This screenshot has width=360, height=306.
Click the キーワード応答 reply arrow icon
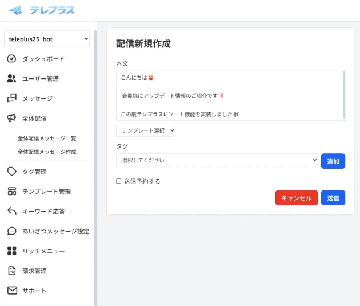pos(12,211)
